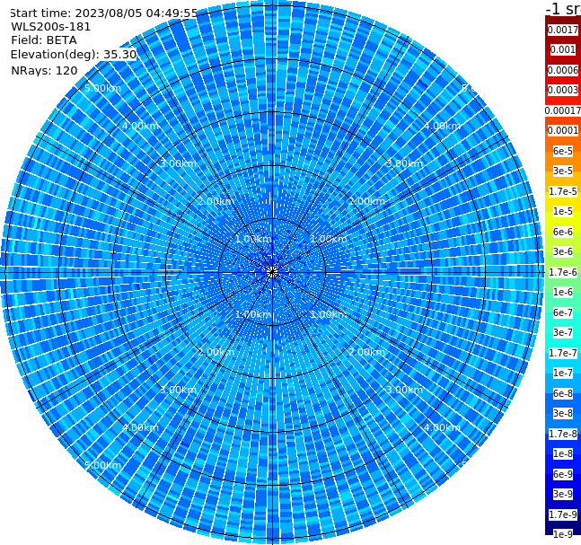Click the yellow 1e-5 color scale band
Image resolution: width=581 pixels, height=545 pixels.
click(x=563, y=211)
